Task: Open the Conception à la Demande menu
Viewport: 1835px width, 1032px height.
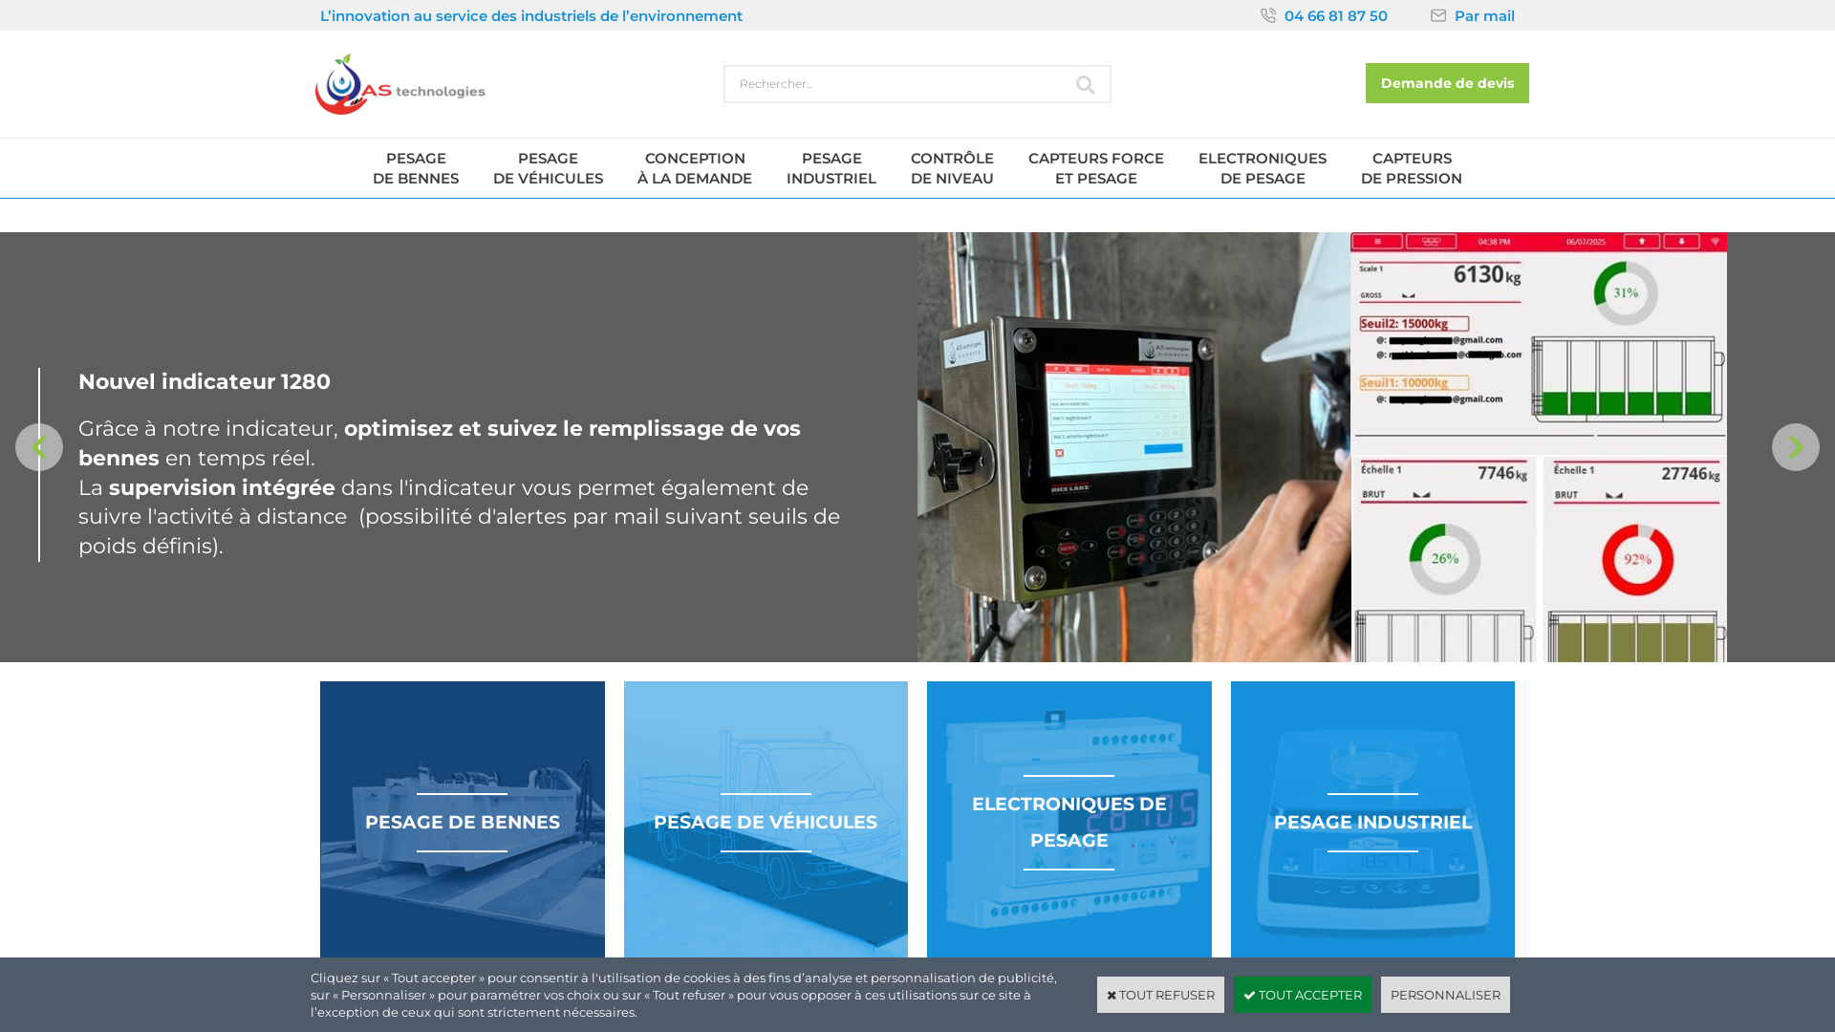Action: 695,168
